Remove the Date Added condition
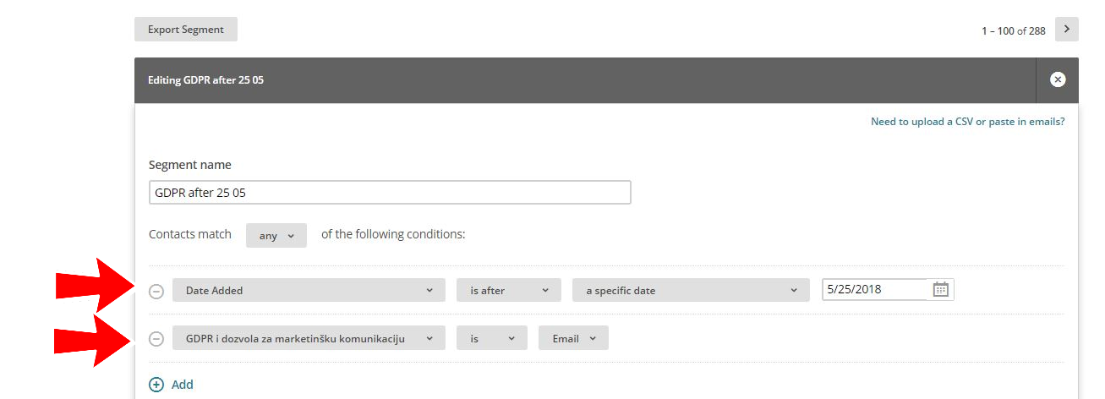 156,291
